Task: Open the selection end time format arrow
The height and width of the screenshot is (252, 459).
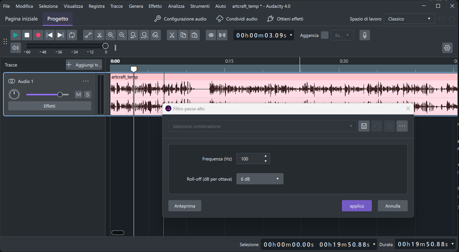Action: 374,244
